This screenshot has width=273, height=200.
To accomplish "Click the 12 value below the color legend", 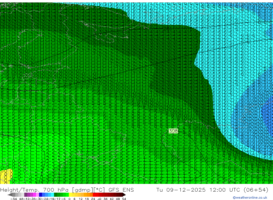I will (x=81, y=199).
